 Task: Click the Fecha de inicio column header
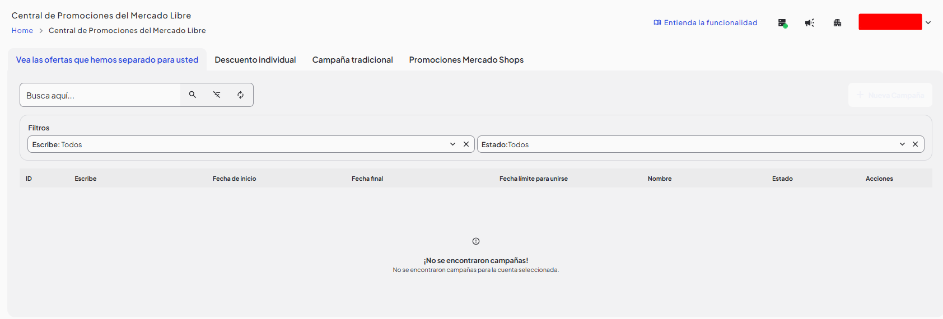coord(234,179)
